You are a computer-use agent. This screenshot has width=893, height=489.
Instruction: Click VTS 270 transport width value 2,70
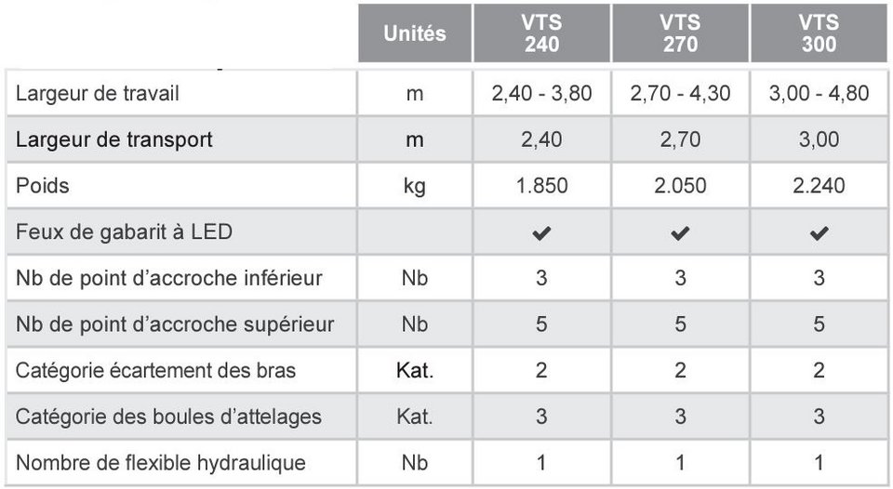[x=681, y=139]
